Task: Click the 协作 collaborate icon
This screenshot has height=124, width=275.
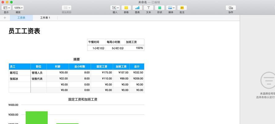Action: coord(231,8)
